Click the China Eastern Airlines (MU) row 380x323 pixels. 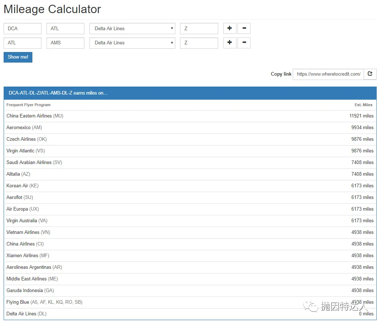tap(190, 116)
